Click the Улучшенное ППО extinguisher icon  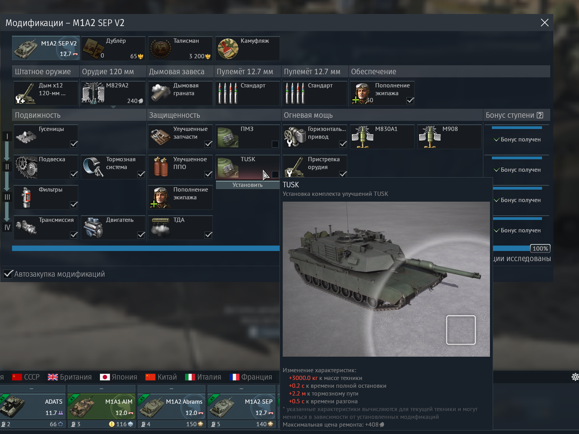point(161,167)
